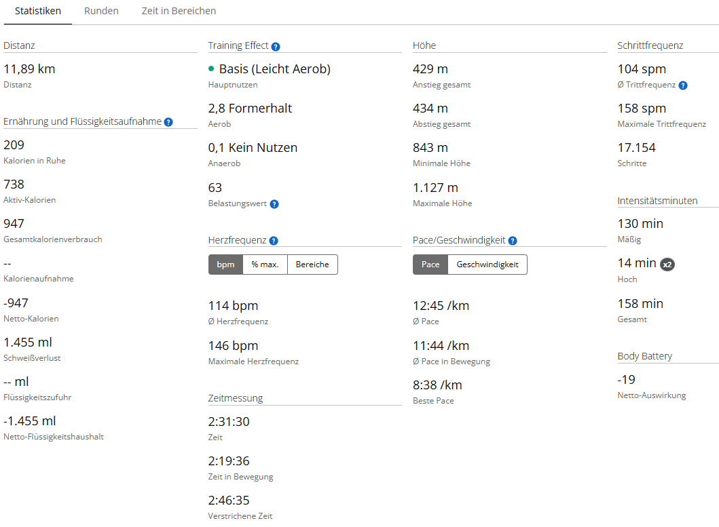Image resolution: width=719 pixels, height=527 pixels.
Task: Show help for Belastungswert
Action: (x=274, y=204)
